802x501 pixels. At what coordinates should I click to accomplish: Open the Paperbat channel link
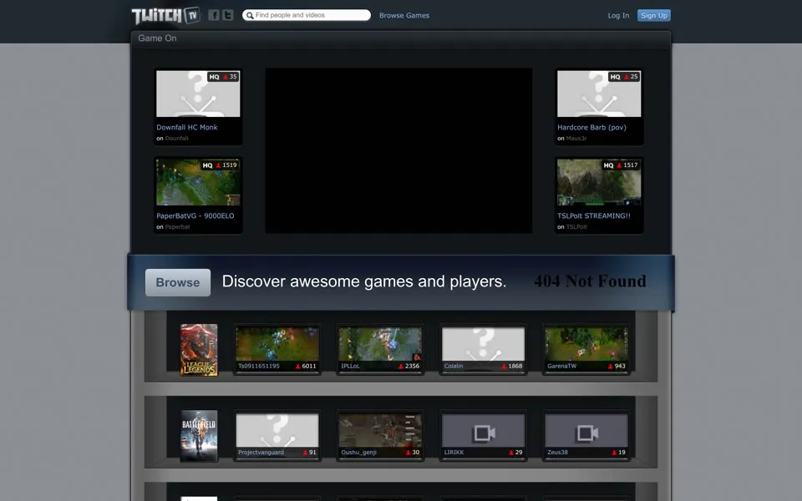tap(177, 227)
